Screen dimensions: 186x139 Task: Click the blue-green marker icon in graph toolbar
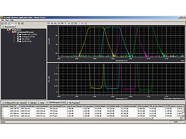(62, 23)
